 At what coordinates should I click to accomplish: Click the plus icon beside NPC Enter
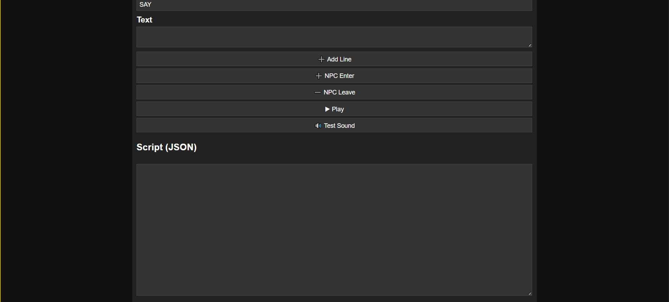[x=319, y=76]
